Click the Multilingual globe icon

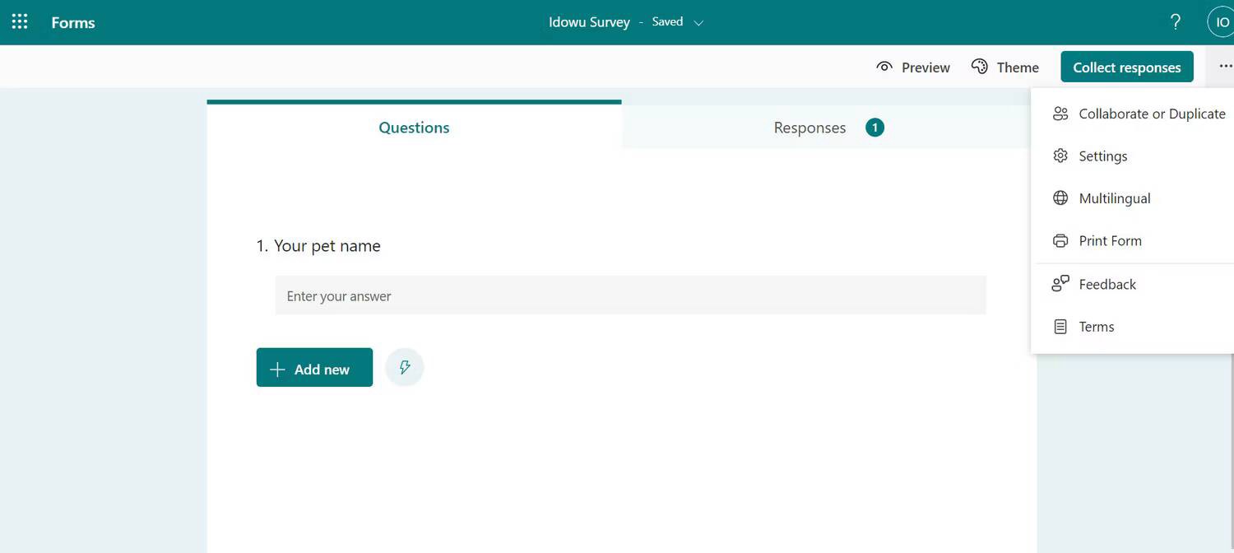click(1060, 198)
